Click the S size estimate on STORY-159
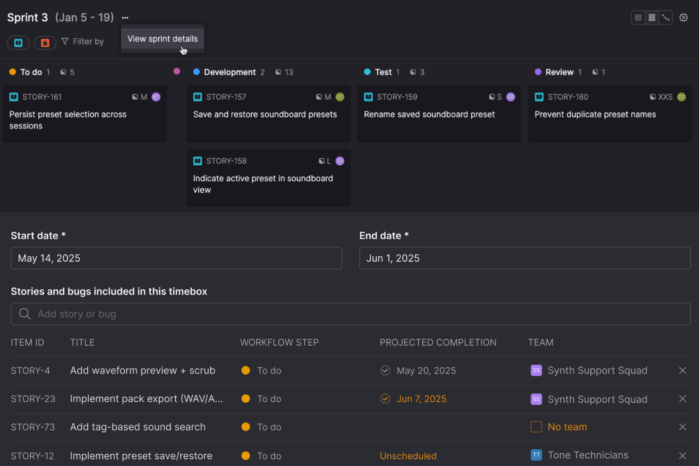699x466 pixels. click(x=495, y=97)
